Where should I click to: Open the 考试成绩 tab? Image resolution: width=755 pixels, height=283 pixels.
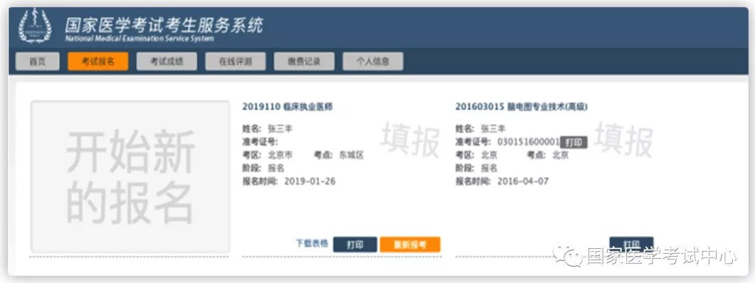click(166, 61)
